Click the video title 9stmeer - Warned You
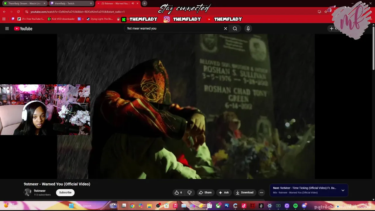The width and height of the screenshot is (375, 211). pyautogui.click(x=57, y=184)
